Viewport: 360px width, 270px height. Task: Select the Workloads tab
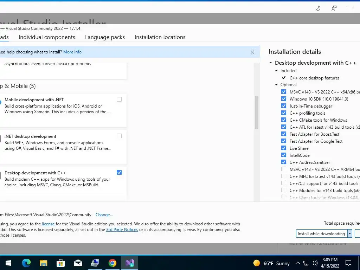pyautogui.click(x=4, y=37)
